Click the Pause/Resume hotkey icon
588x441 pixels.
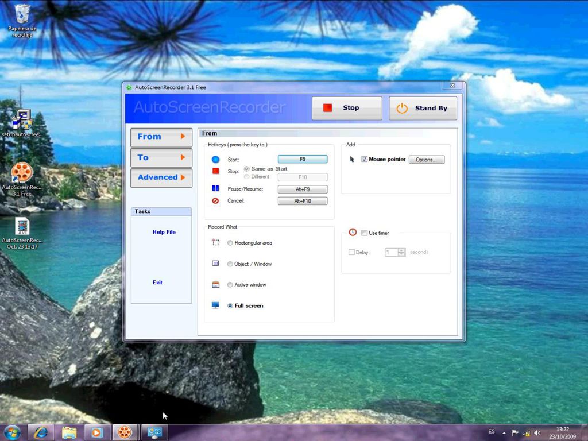coord(215,188)
